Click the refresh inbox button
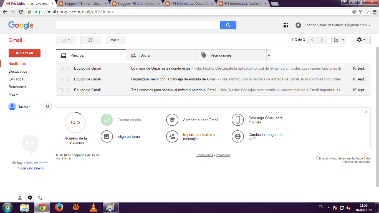This screenshot has height=213, width=379. pos(90,40)
